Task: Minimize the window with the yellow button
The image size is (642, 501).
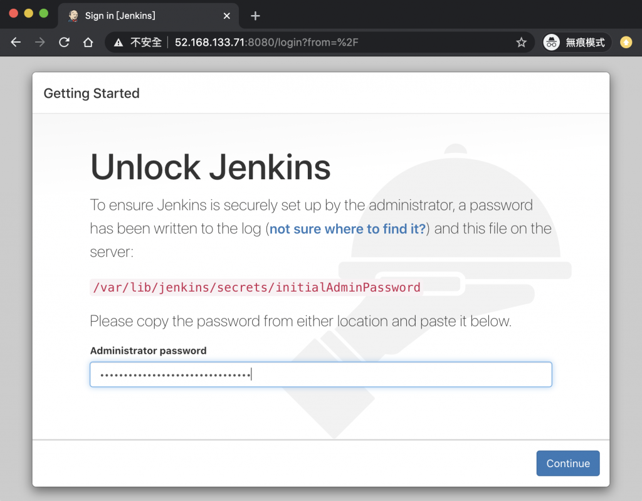Action: pyautogui.click(x=29, y=13)
